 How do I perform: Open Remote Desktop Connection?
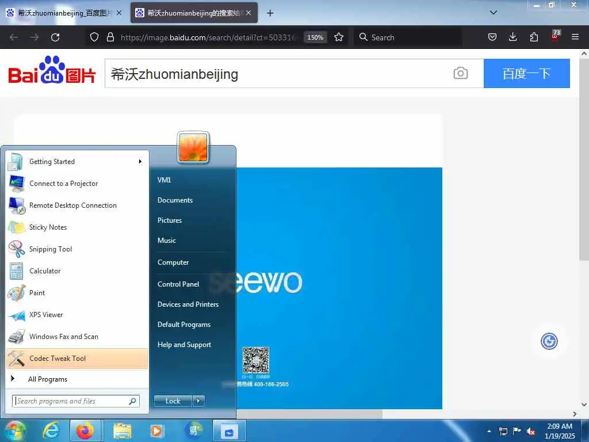77,205
